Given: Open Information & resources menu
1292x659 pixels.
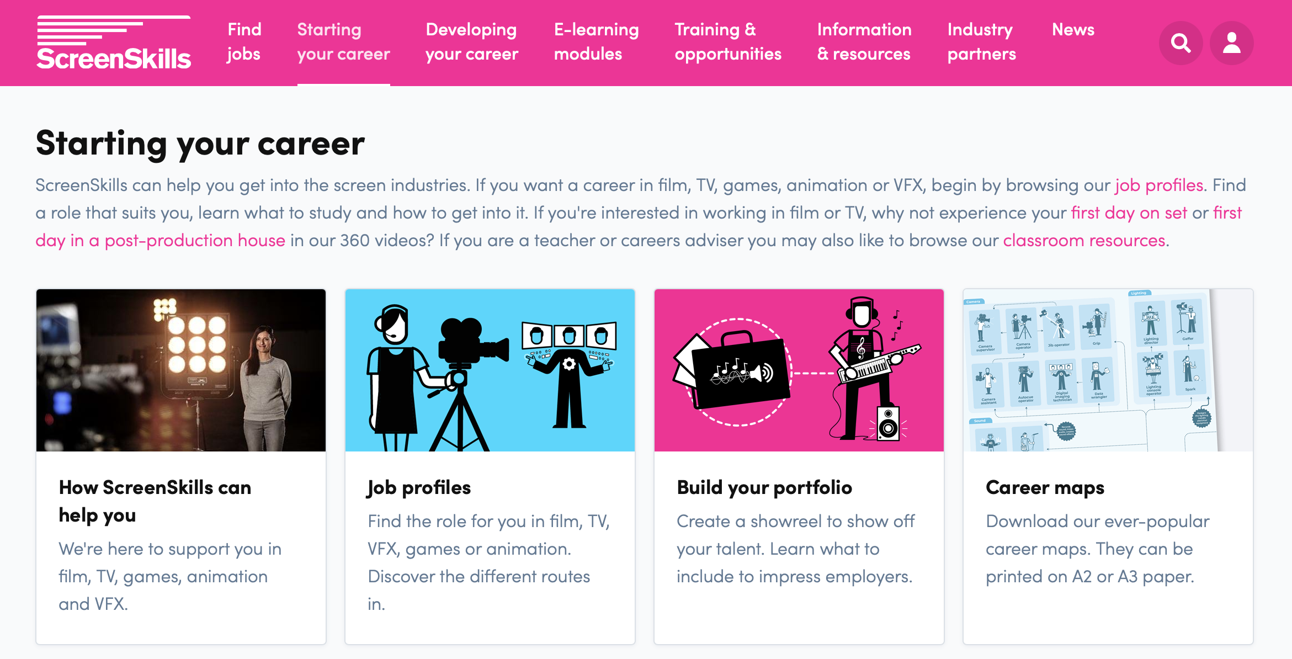Looking at the screenshot, I should (x=864, y=42).
